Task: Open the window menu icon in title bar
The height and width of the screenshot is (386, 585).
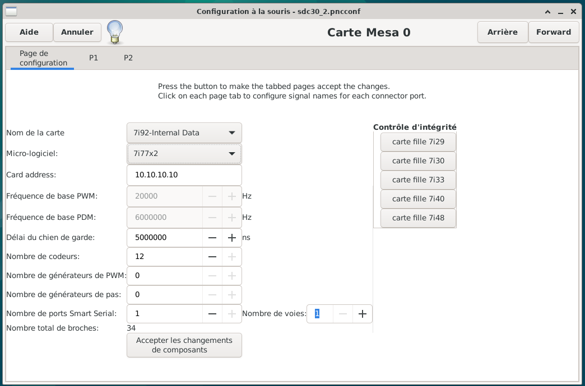Action: click(x=11, y=12)
